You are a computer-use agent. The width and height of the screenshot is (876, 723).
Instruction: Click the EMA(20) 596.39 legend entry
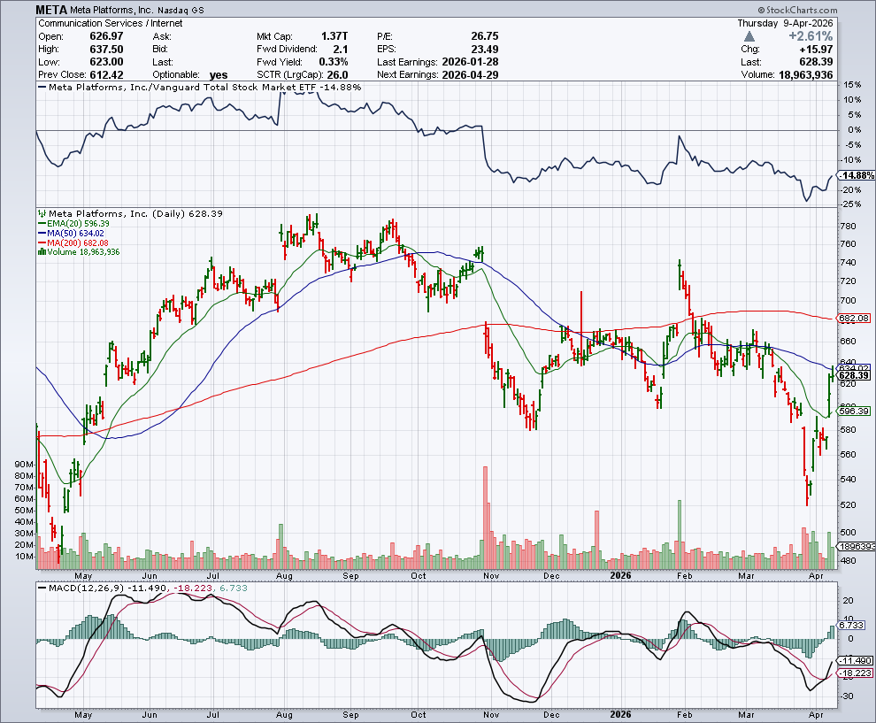(x=73, y=224)
